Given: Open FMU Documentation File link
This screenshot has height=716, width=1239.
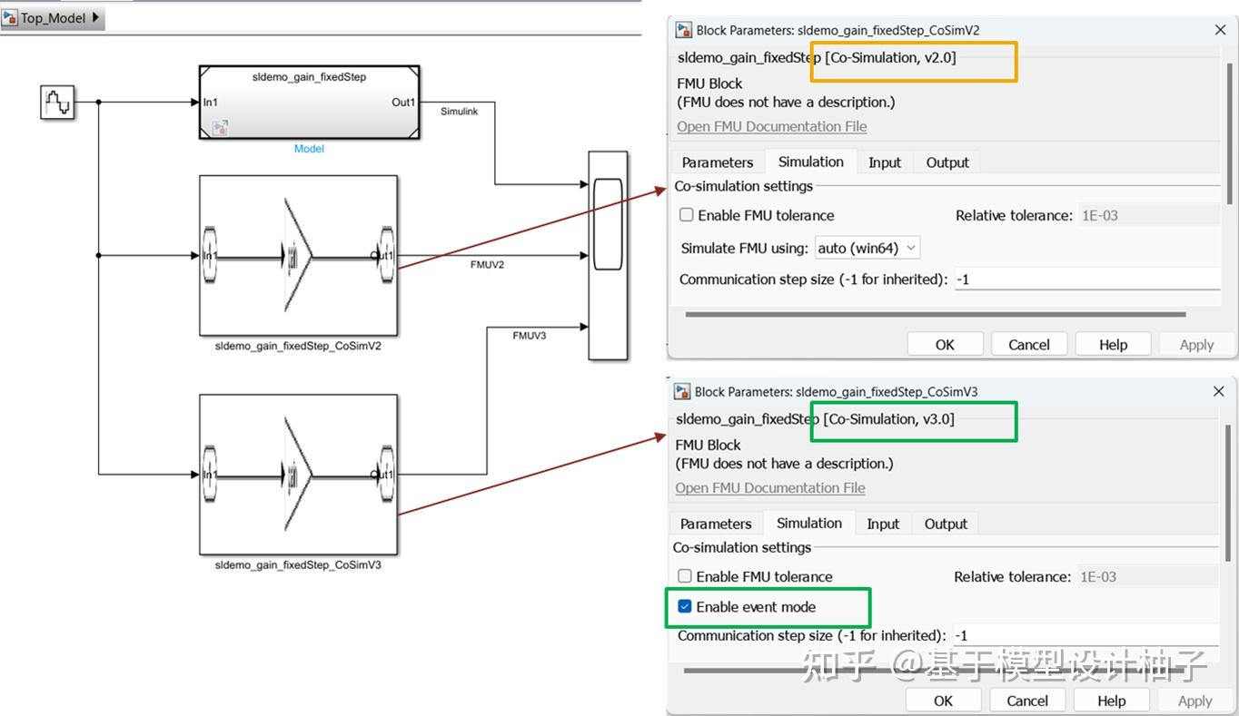Looking at the screenshot, I should pos(771,126).
